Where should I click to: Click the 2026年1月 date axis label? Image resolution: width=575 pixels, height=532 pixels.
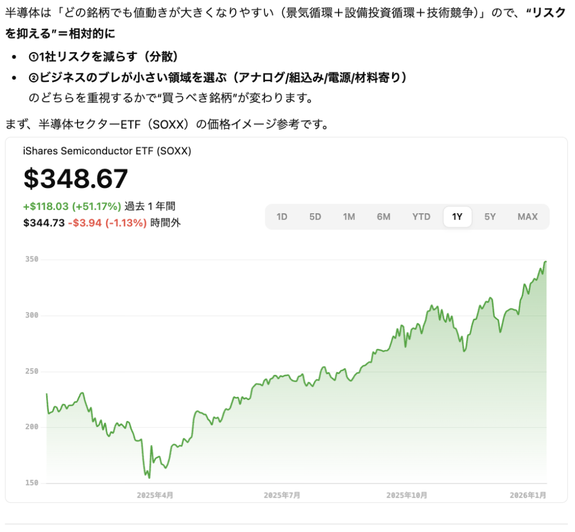pos(528,496)
